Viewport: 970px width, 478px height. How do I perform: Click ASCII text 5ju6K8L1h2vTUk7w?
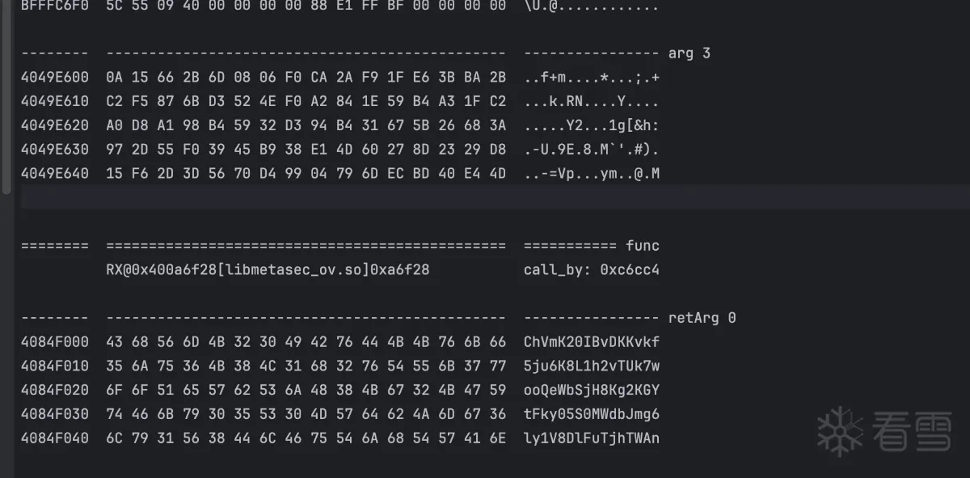592,366
